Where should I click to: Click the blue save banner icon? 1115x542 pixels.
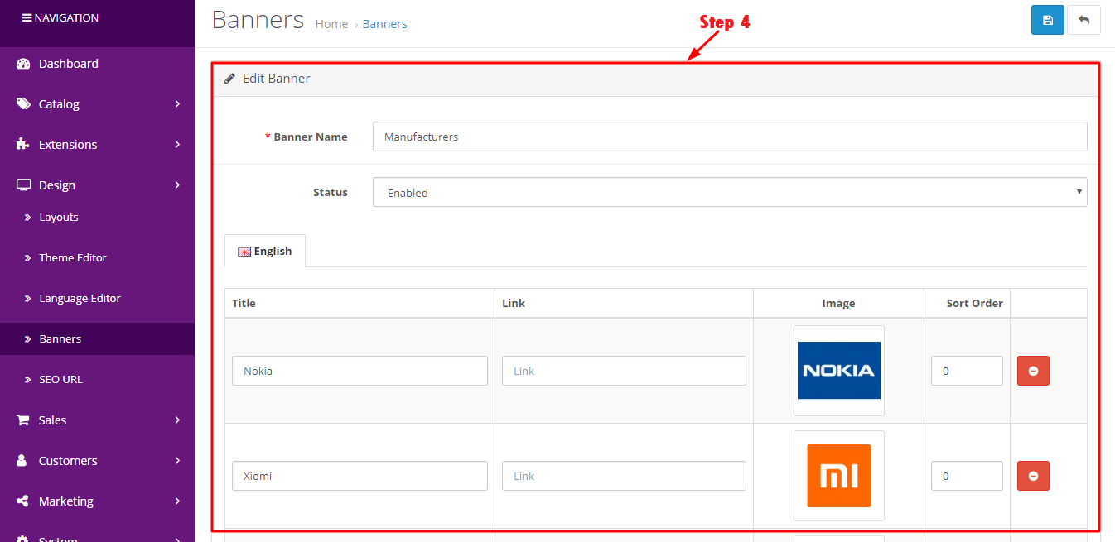pos(1047,20)
